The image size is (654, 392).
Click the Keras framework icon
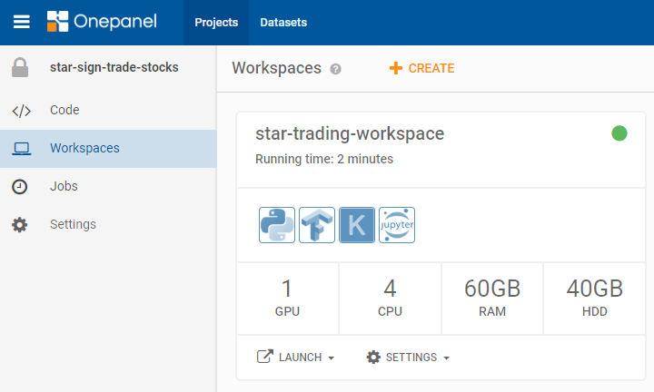point(357,225)
